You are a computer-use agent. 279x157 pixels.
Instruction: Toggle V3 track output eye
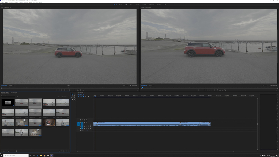(86, 119)
